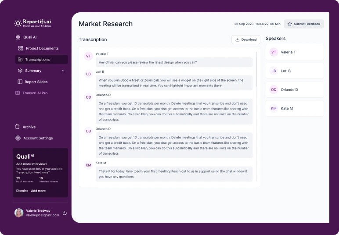Select speaker Kate M in Speakers list

point(295,108)
